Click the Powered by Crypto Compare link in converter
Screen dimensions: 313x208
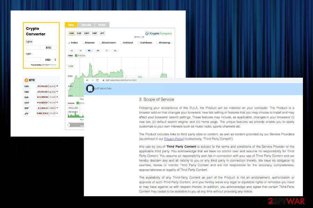click(x=43, y=65)
